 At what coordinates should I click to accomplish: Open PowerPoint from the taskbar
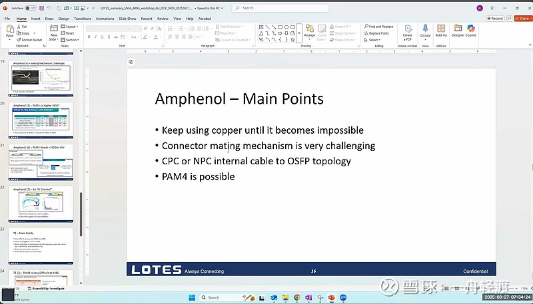(331, 297)
